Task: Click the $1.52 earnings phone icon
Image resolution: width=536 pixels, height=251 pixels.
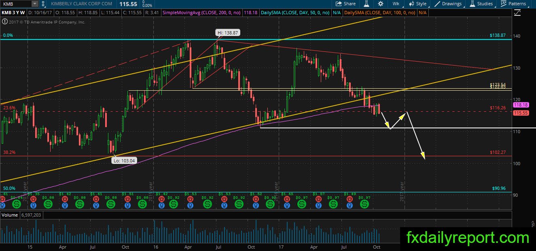Action: click(256, 199)
